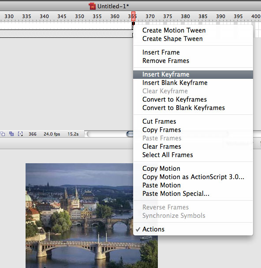This screenshot has height=268, width=261.
Task: Toggle Onion Skin Outlines icon
Action: click(x=3, y=134)
